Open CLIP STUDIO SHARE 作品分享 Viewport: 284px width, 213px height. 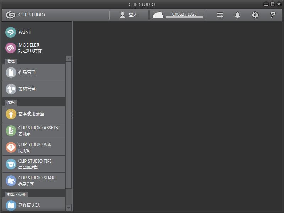(x=34, y=181)
